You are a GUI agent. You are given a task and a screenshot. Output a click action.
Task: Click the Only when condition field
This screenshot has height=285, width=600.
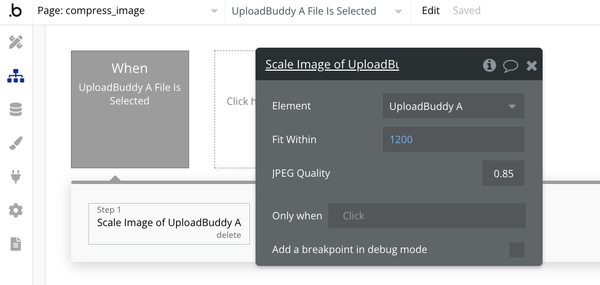click(427, 216)
